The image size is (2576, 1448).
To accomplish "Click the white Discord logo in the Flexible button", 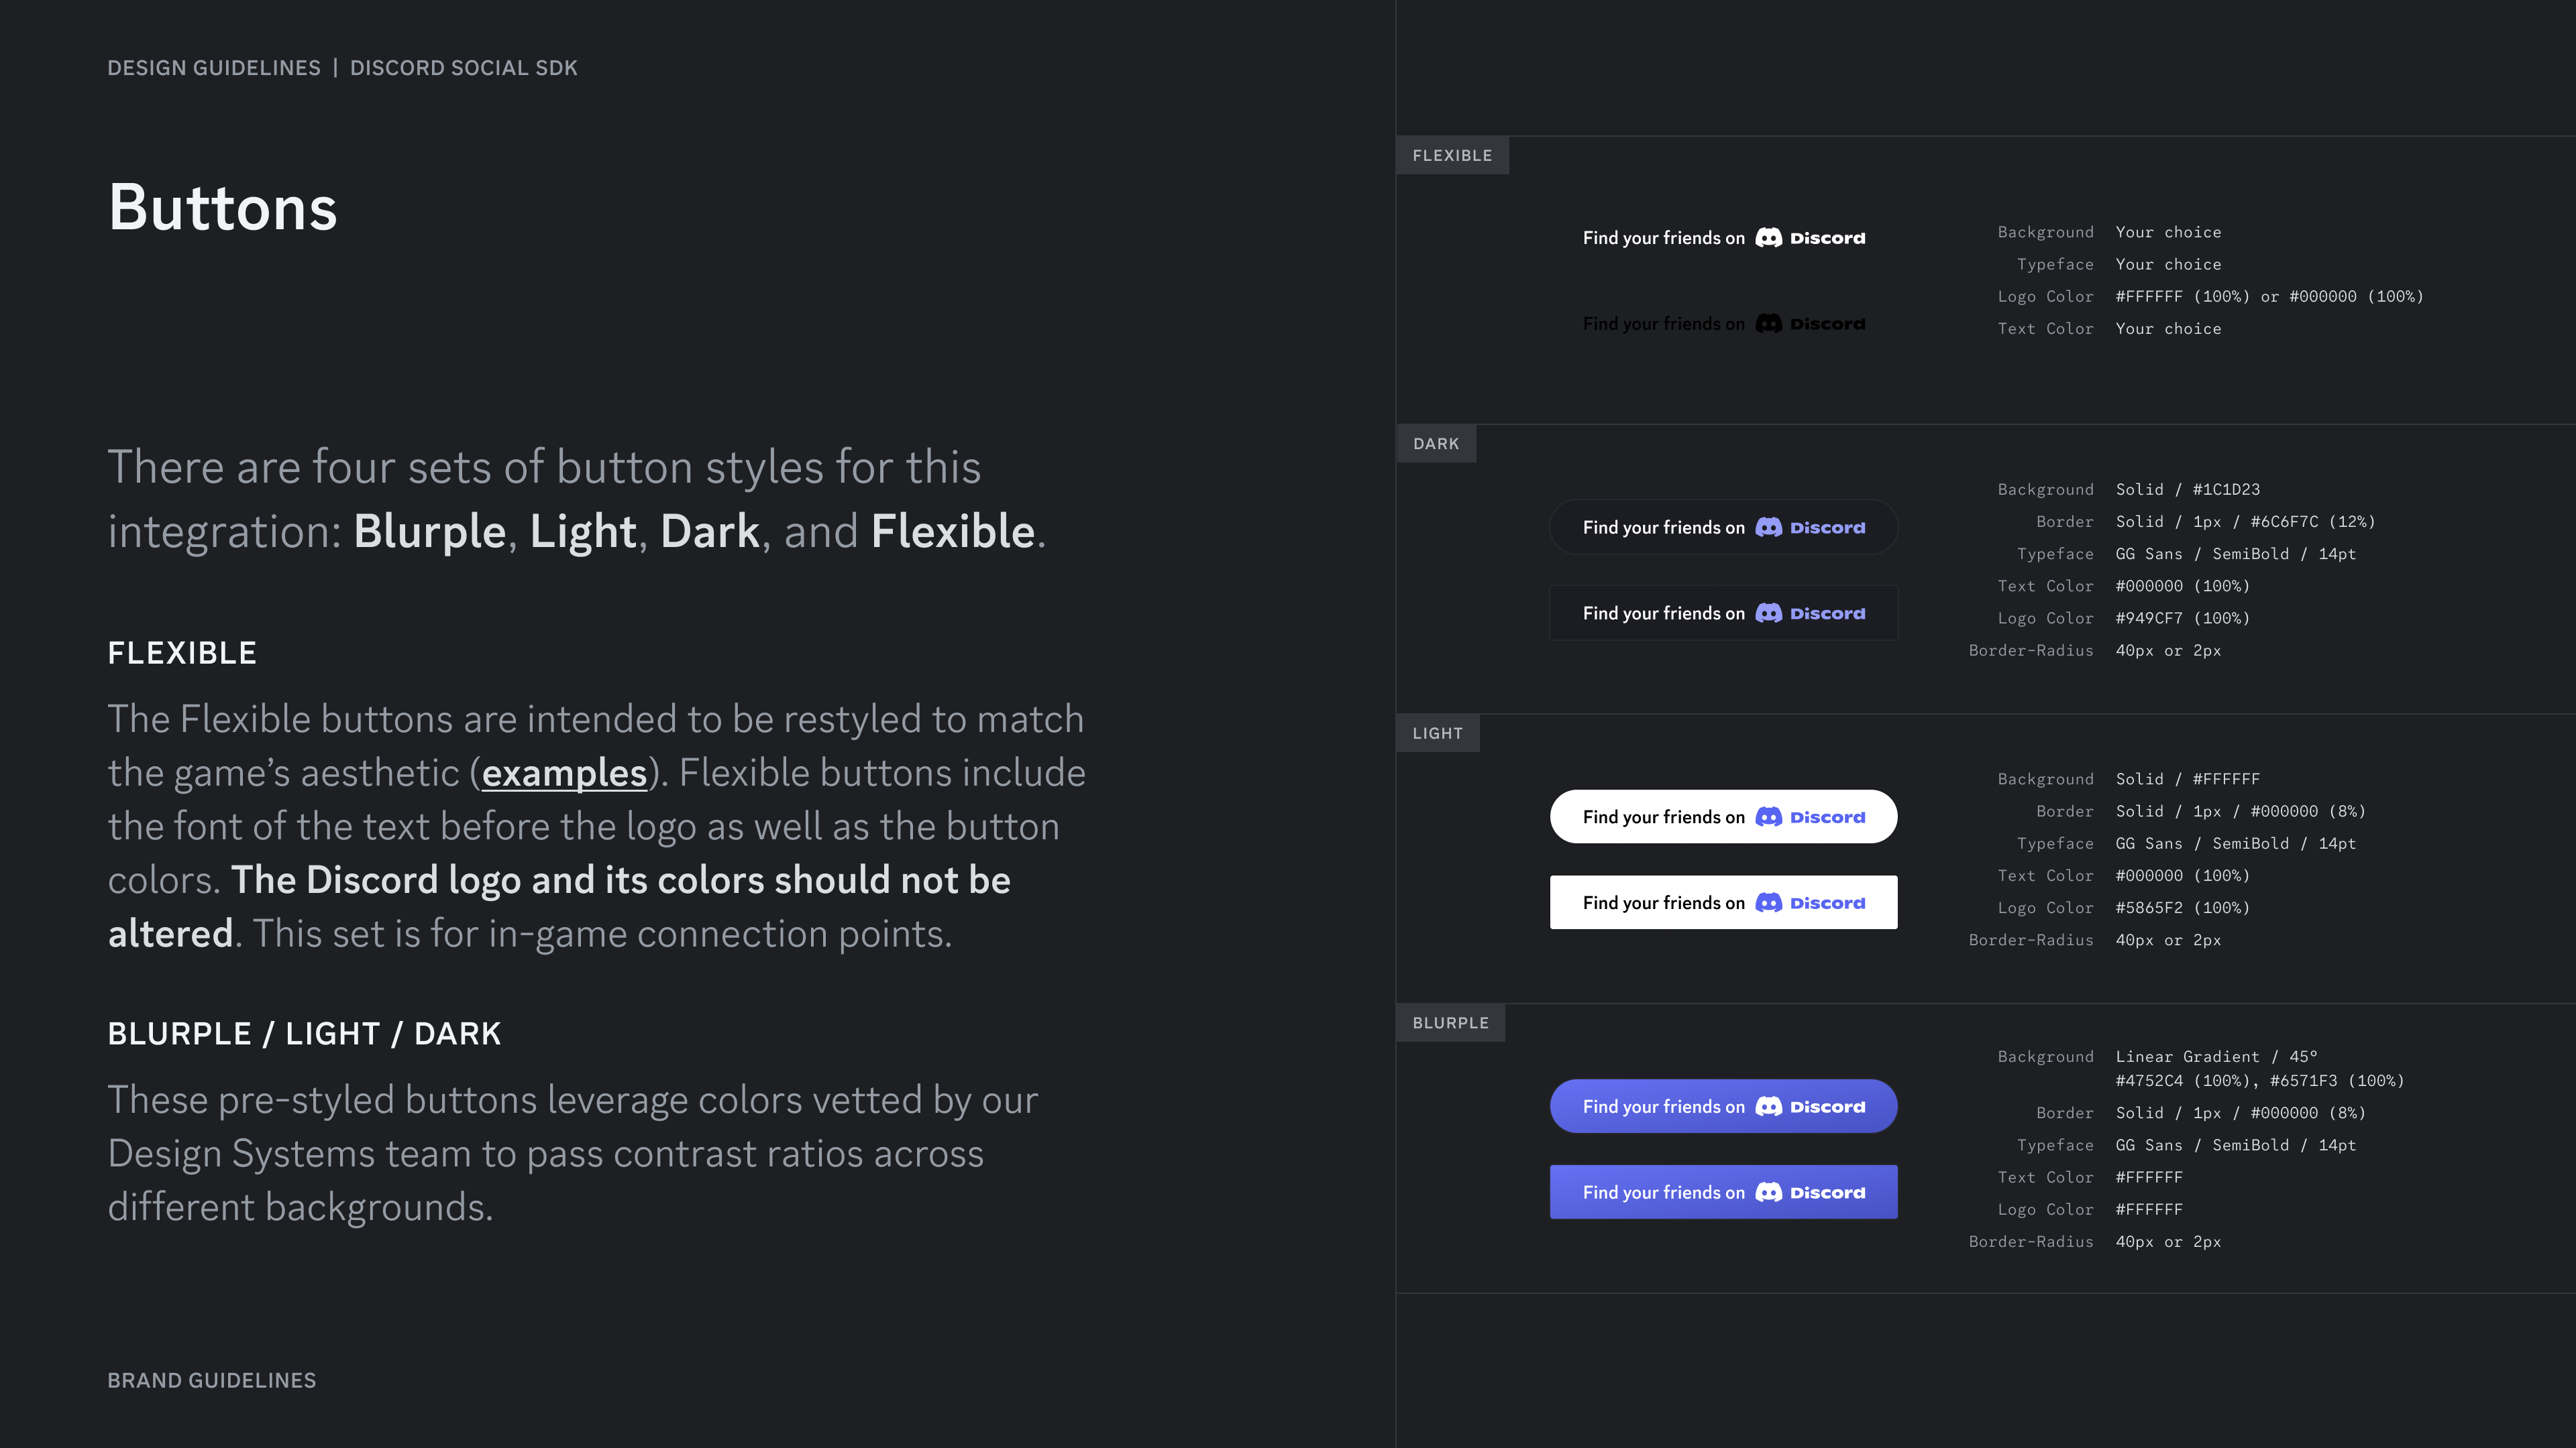I will [1810, 238].
